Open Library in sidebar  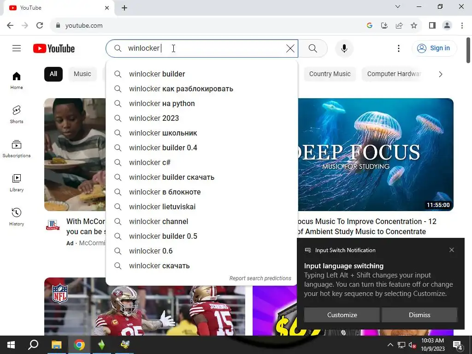click(17, 183)
